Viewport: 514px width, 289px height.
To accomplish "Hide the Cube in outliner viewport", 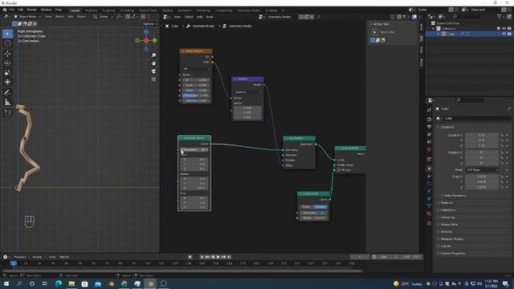I will coord(504,34).
